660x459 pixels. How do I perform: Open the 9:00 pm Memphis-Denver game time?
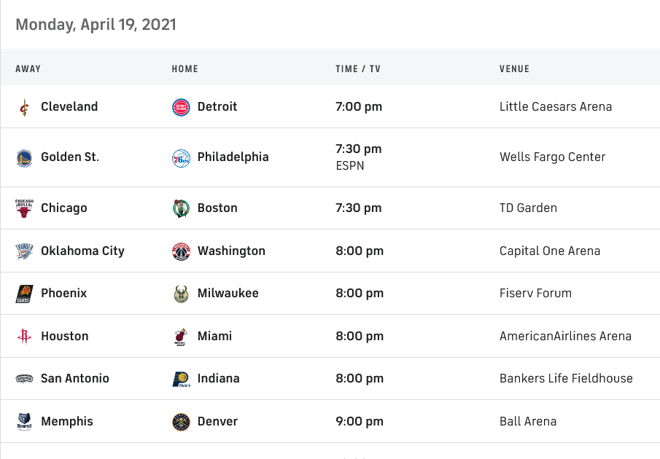click(x=359, y=422)
